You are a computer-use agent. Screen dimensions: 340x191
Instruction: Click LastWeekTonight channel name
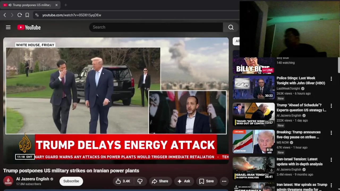point(288,89)
